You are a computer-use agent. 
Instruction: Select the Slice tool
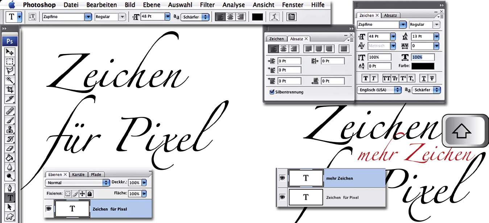point(10,99)
